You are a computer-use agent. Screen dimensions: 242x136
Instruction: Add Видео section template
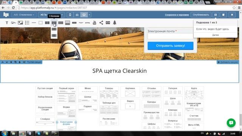pos(130,105)
